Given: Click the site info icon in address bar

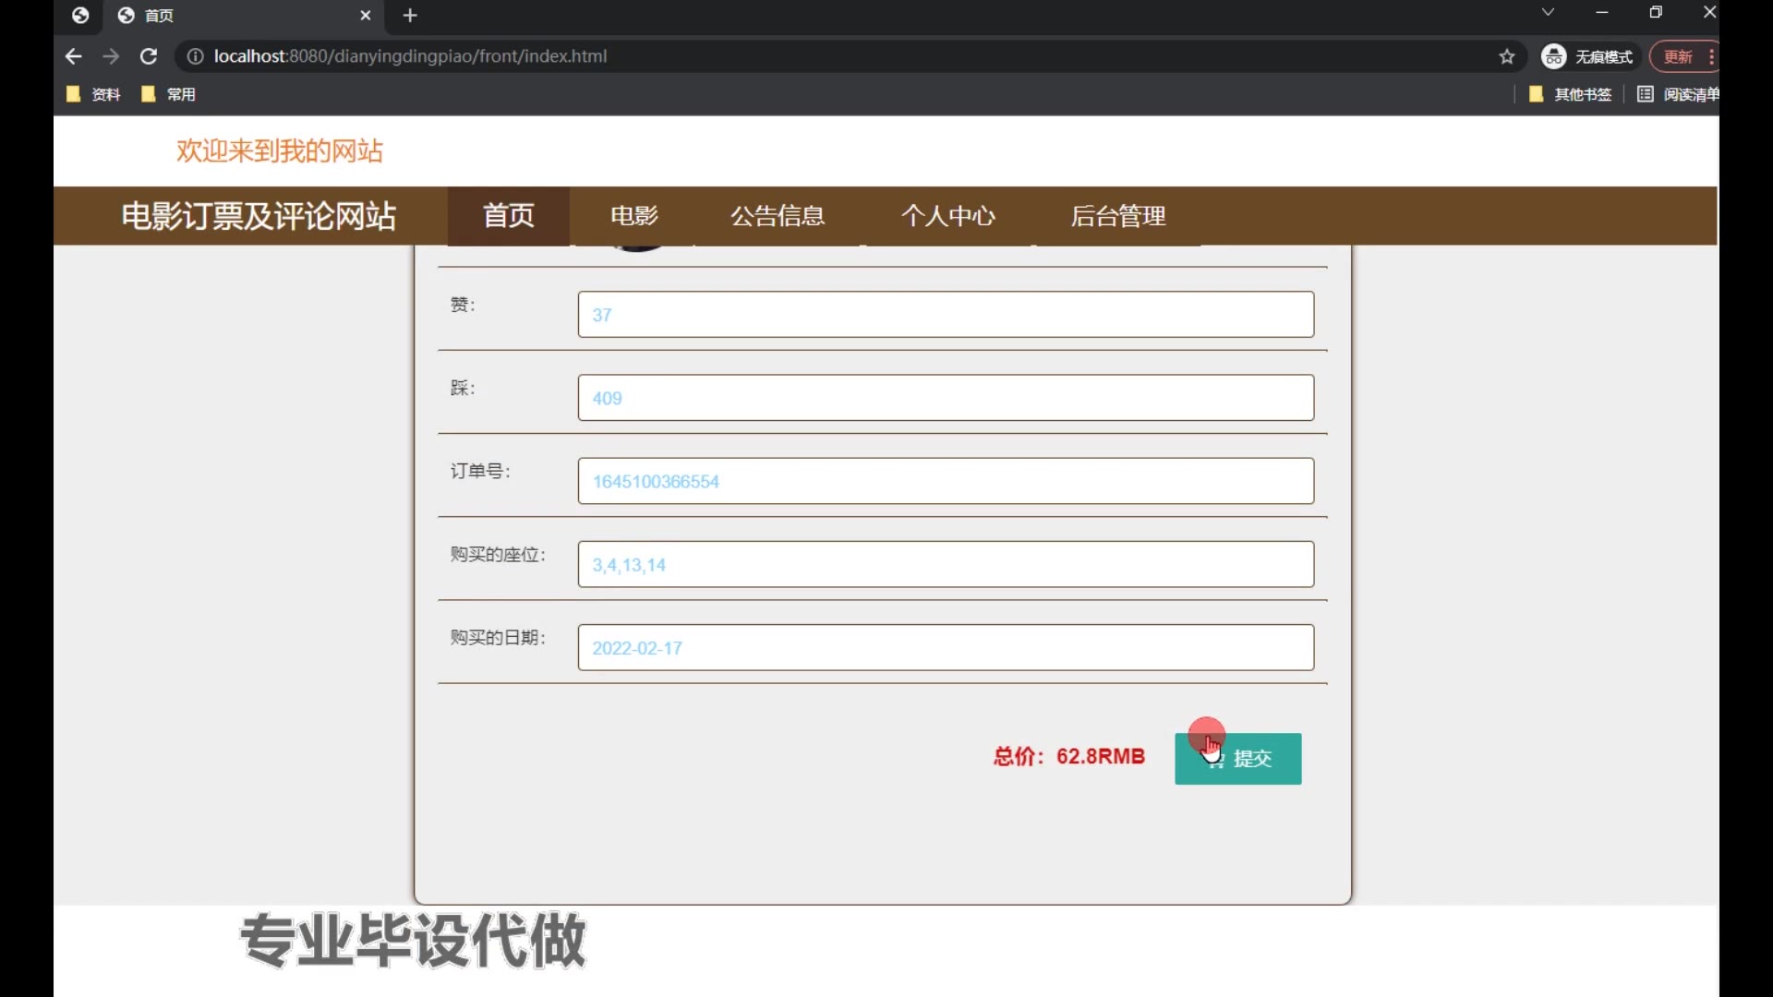Looking at the screenshot, I should tap(195, 56).
